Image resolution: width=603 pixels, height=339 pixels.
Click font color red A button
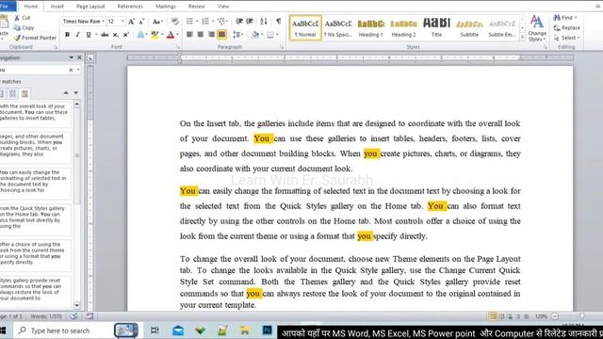tap(171, 35)
